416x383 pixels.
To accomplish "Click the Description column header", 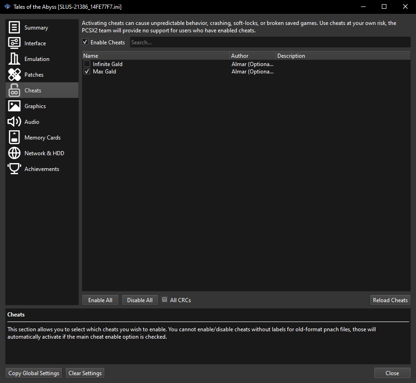I will [343, 56].
